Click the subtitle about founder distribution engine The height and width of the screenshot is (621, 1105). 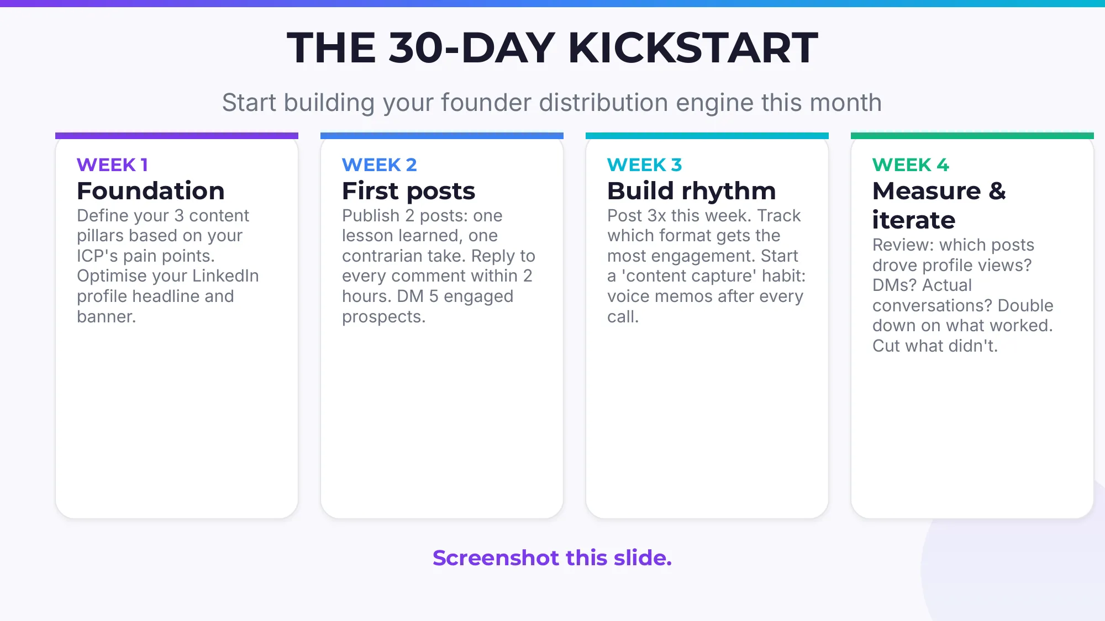[552, 103]
